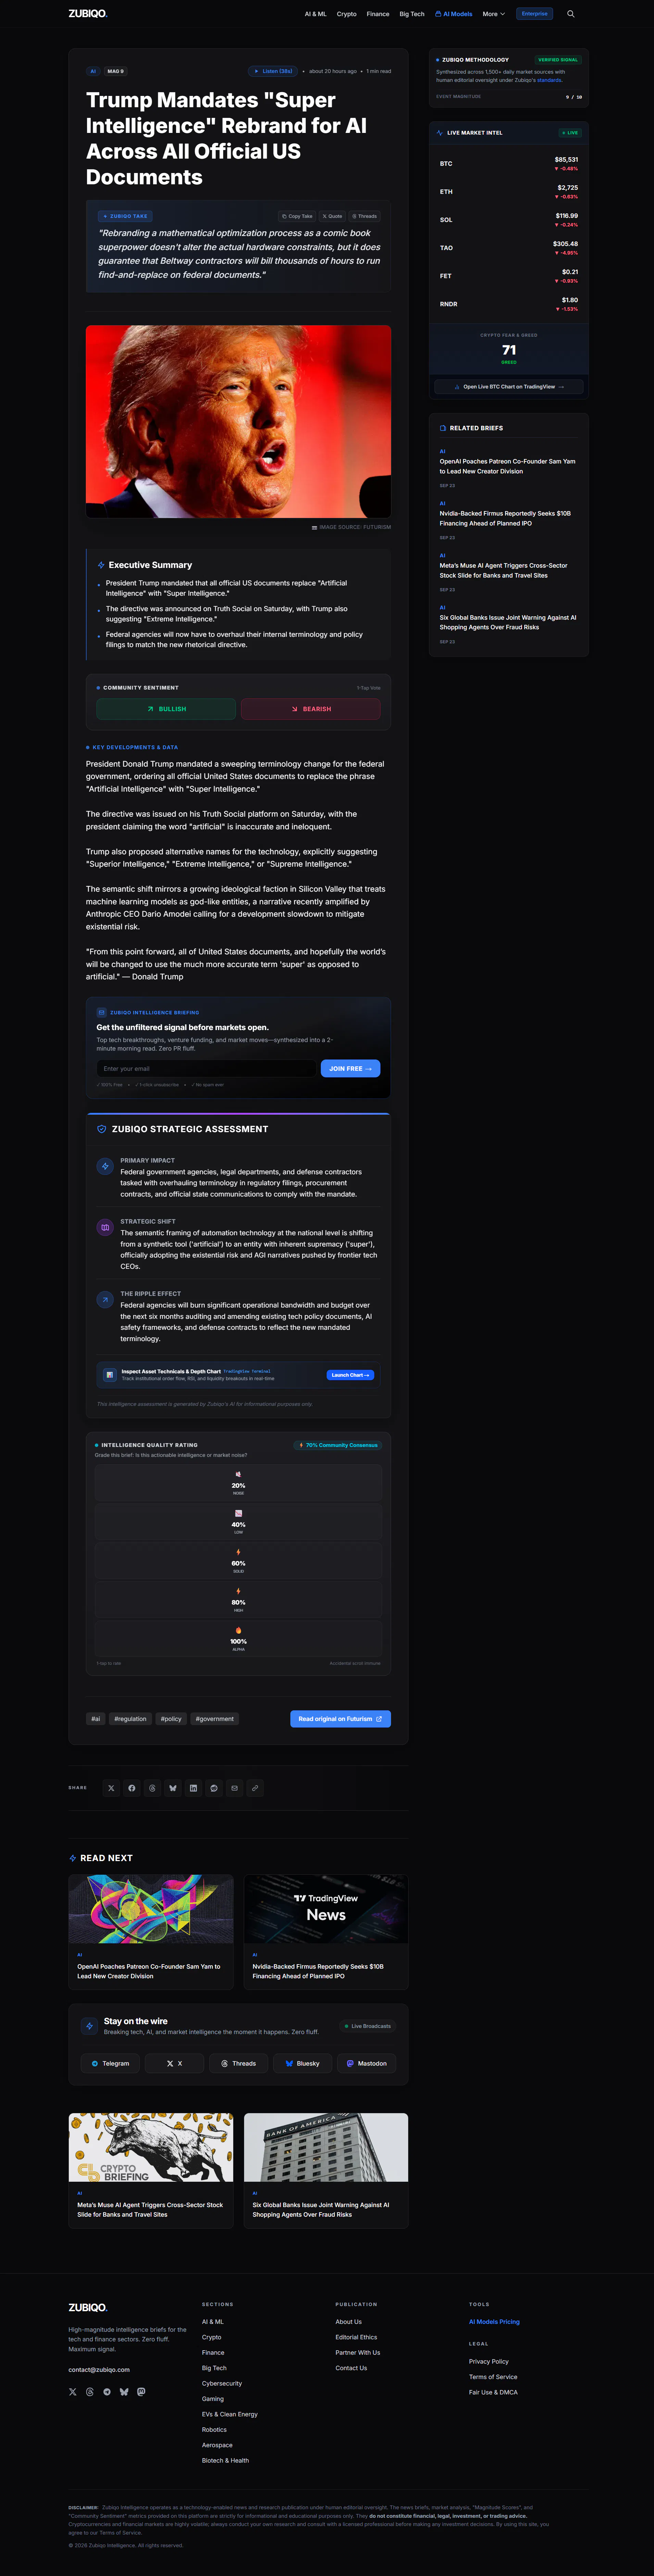Rate brief 20% Noise

point(238,1483)
